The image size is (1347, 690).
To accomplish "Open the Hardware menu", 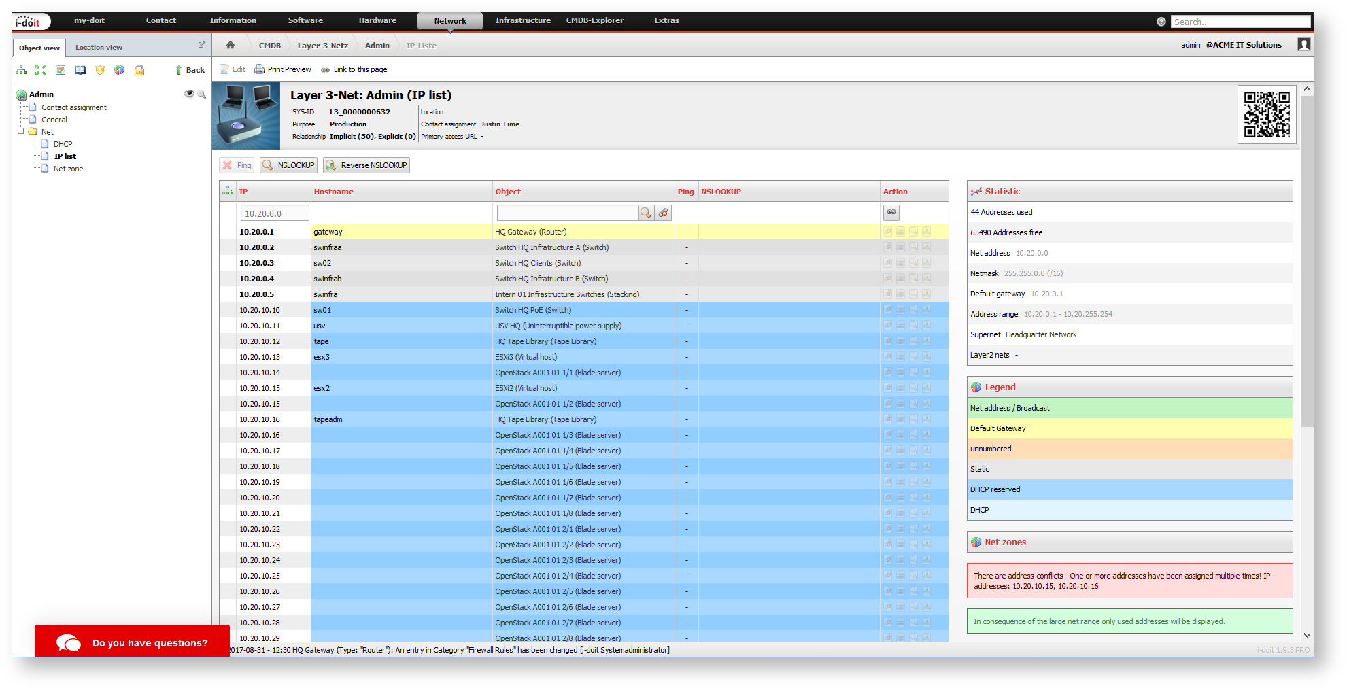I will (377, 20).
